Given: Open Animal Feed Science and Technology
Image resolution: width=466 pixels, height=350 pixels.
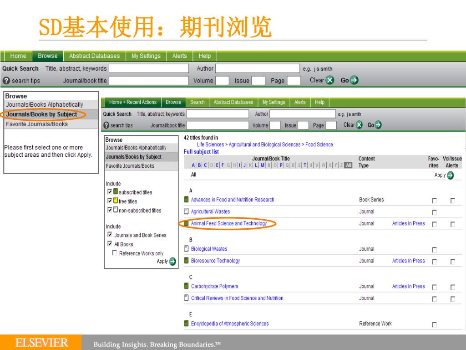Looking at the screenshot, I should (x=229, y=223).
